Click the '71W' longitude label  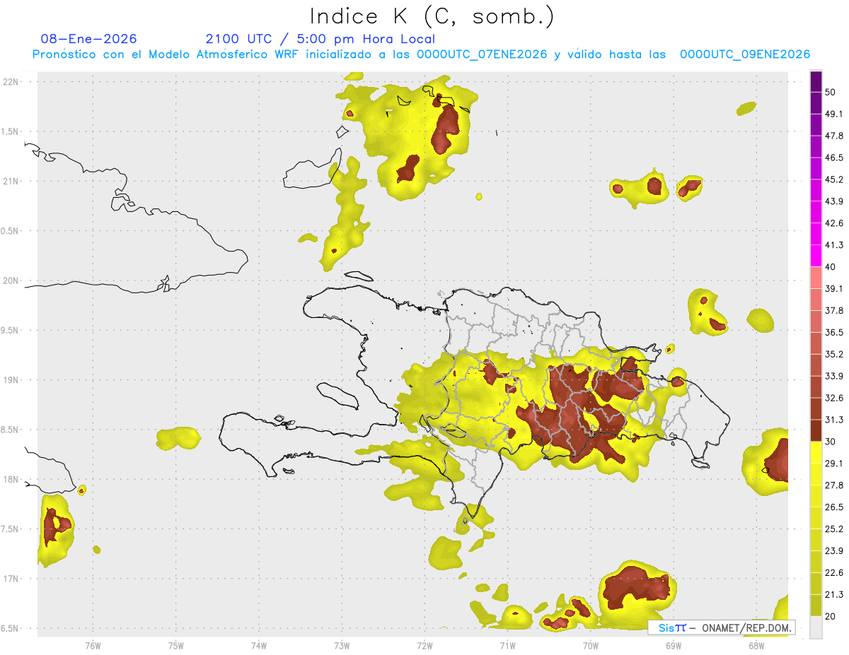coord(507,644)
